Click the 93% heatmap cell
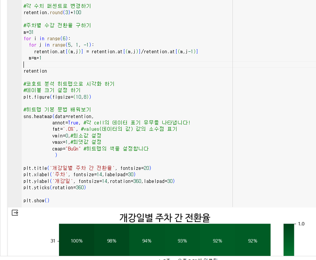316x260 pixels. click(182, 240)
